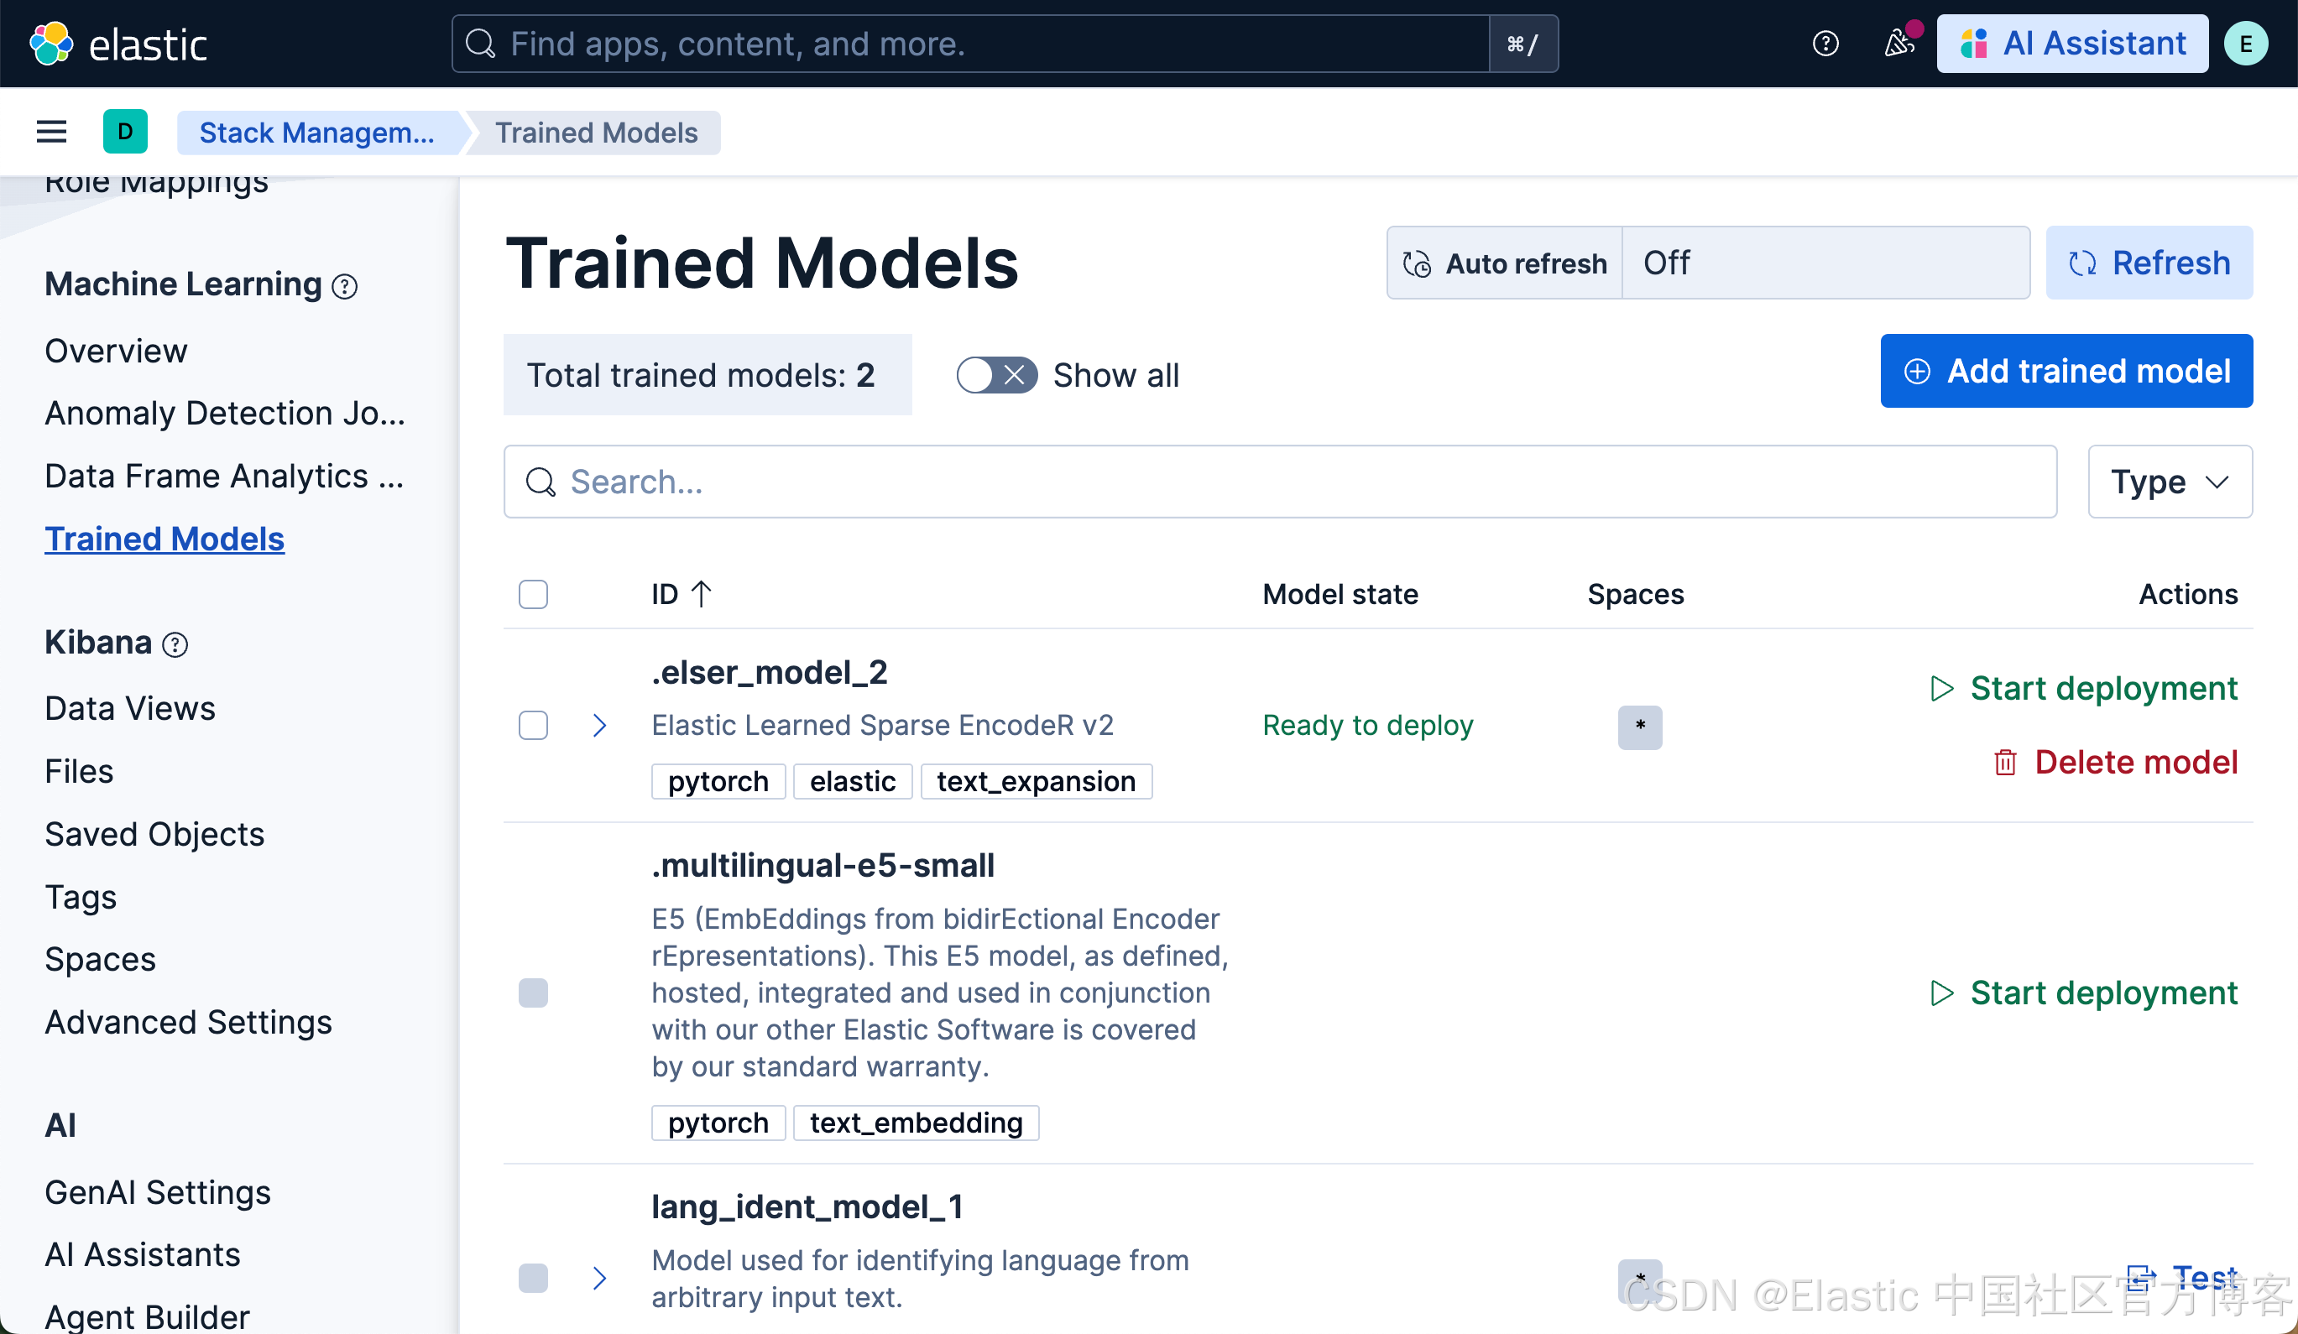
Task: Check the select-all checkbox in table header
Action: click(x=534, y=595)
